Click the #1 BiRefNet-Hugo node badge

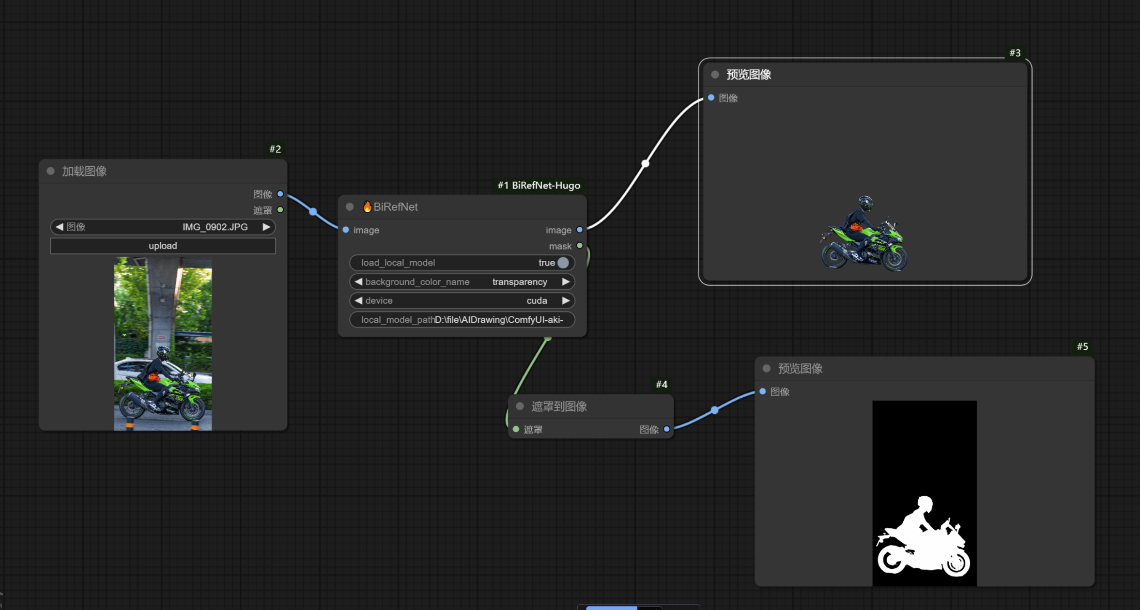[538, 185]
